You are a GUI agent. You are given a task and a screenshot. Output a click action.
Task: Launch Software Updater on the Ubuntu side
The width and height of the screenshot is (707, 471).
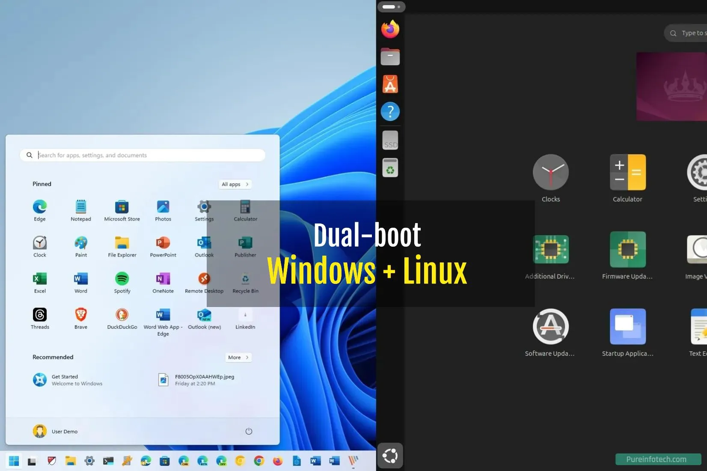click(x=550, y=326)
